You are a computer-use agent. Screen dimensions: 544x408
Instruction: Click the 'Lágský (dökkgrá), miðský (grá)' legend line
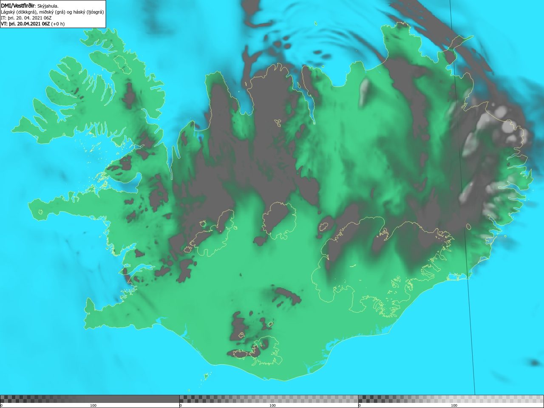click(x=52, y=12)
